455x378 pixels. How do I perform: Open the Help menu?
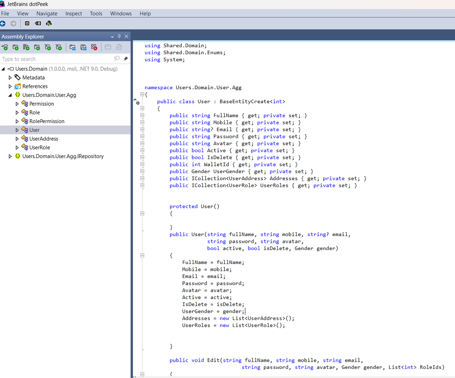click(145, 14)
